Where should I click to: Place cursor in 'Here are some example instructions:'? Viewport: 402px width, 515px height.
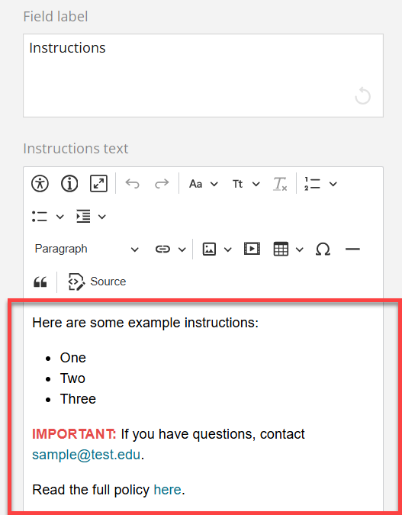[146, 323]
